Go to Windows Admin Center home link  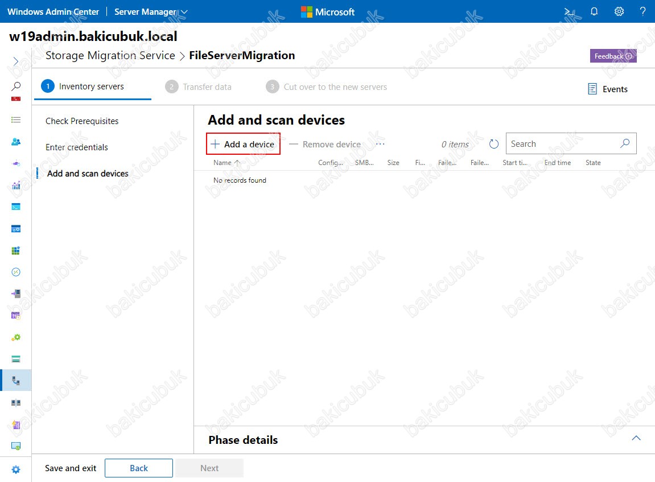pyautogui.click(x=53, y=12)
